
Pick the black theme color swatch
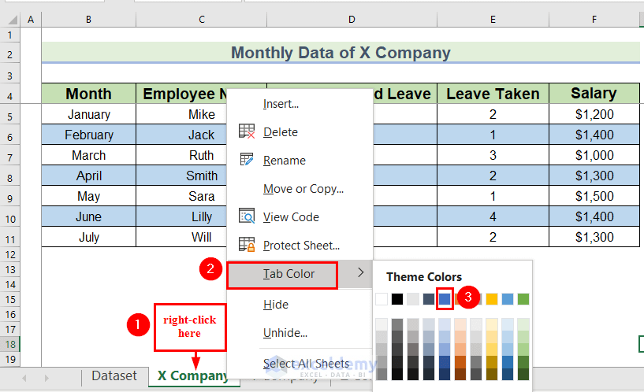coord(397,299)
